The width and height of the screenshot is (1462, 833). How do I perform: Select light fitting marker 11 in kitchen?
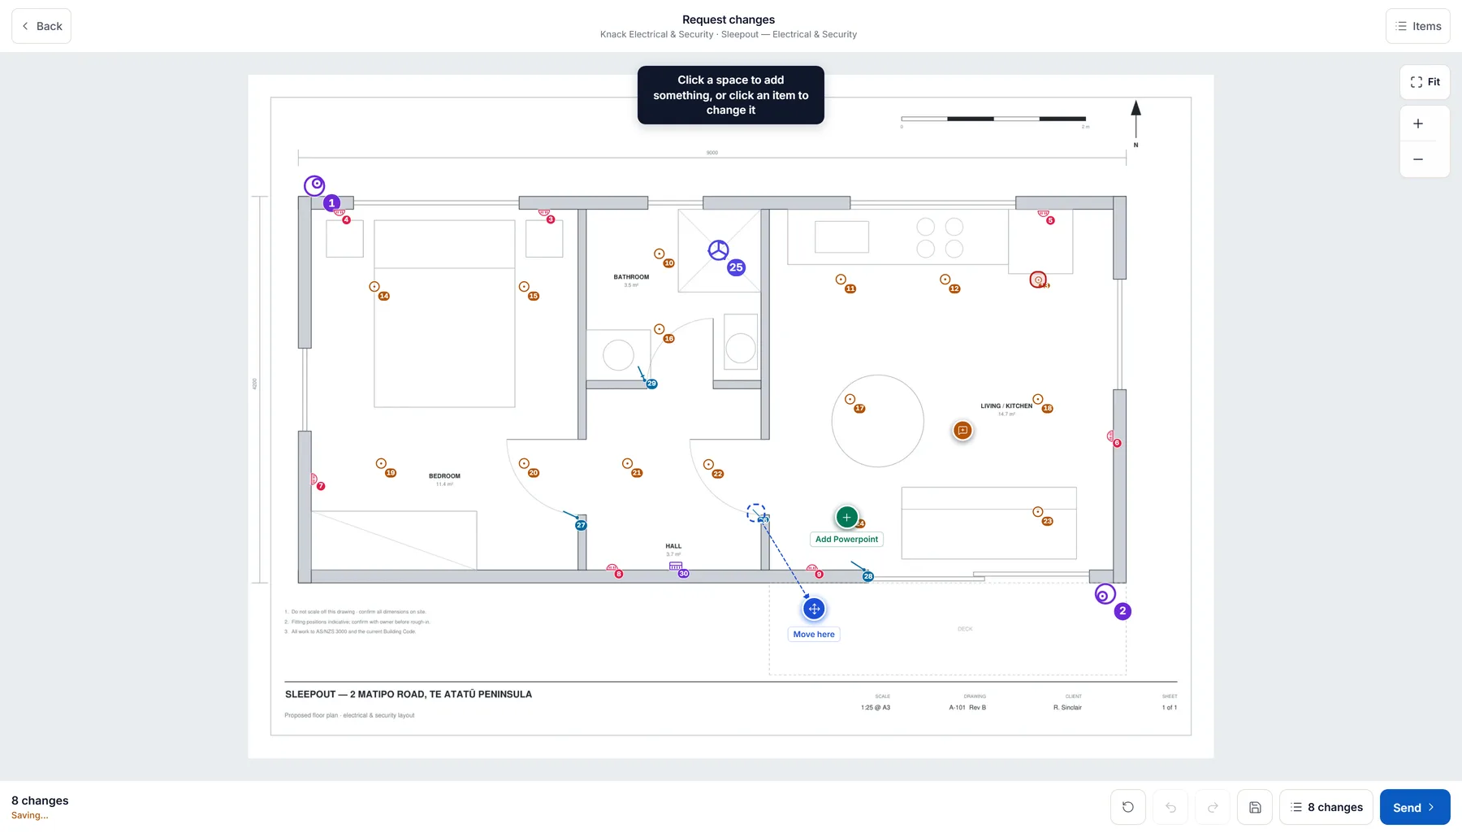(x=841, y=280)
